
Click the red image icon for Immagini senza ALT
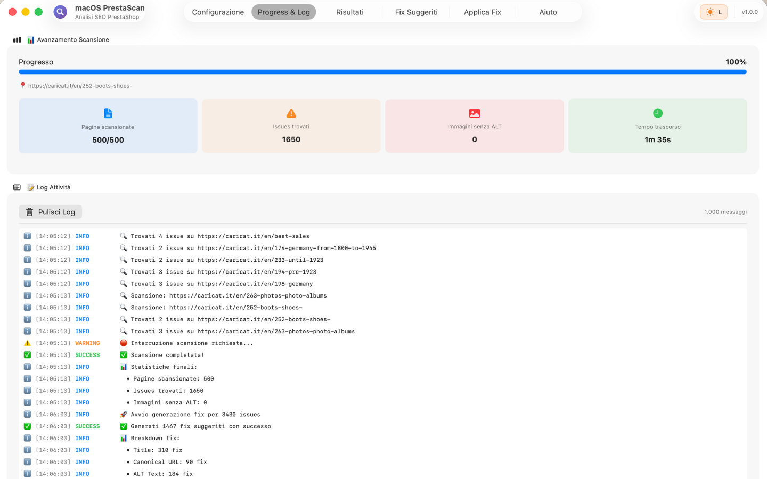pos(474,113)
